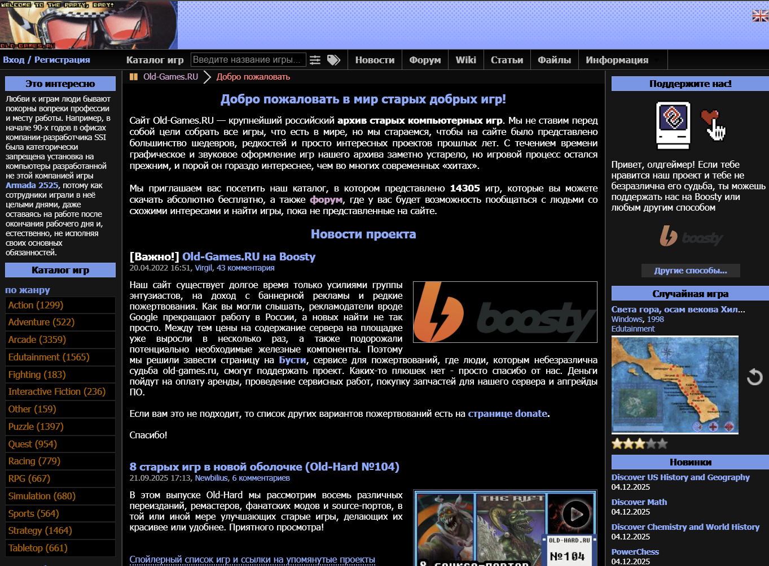769x566 pixels.
Task: Click the Бусти link in article
Action: click(292, 360)
